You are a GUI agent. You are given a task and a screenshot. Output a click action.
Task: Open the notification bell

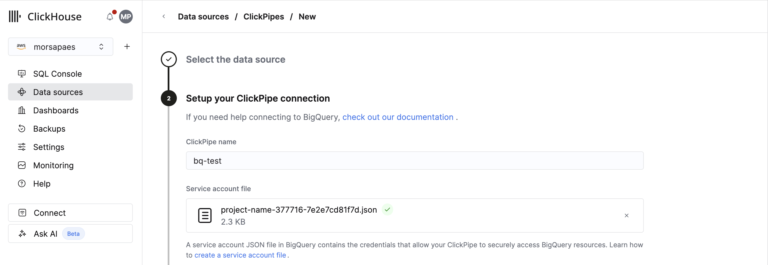click(x=109, y=17)
